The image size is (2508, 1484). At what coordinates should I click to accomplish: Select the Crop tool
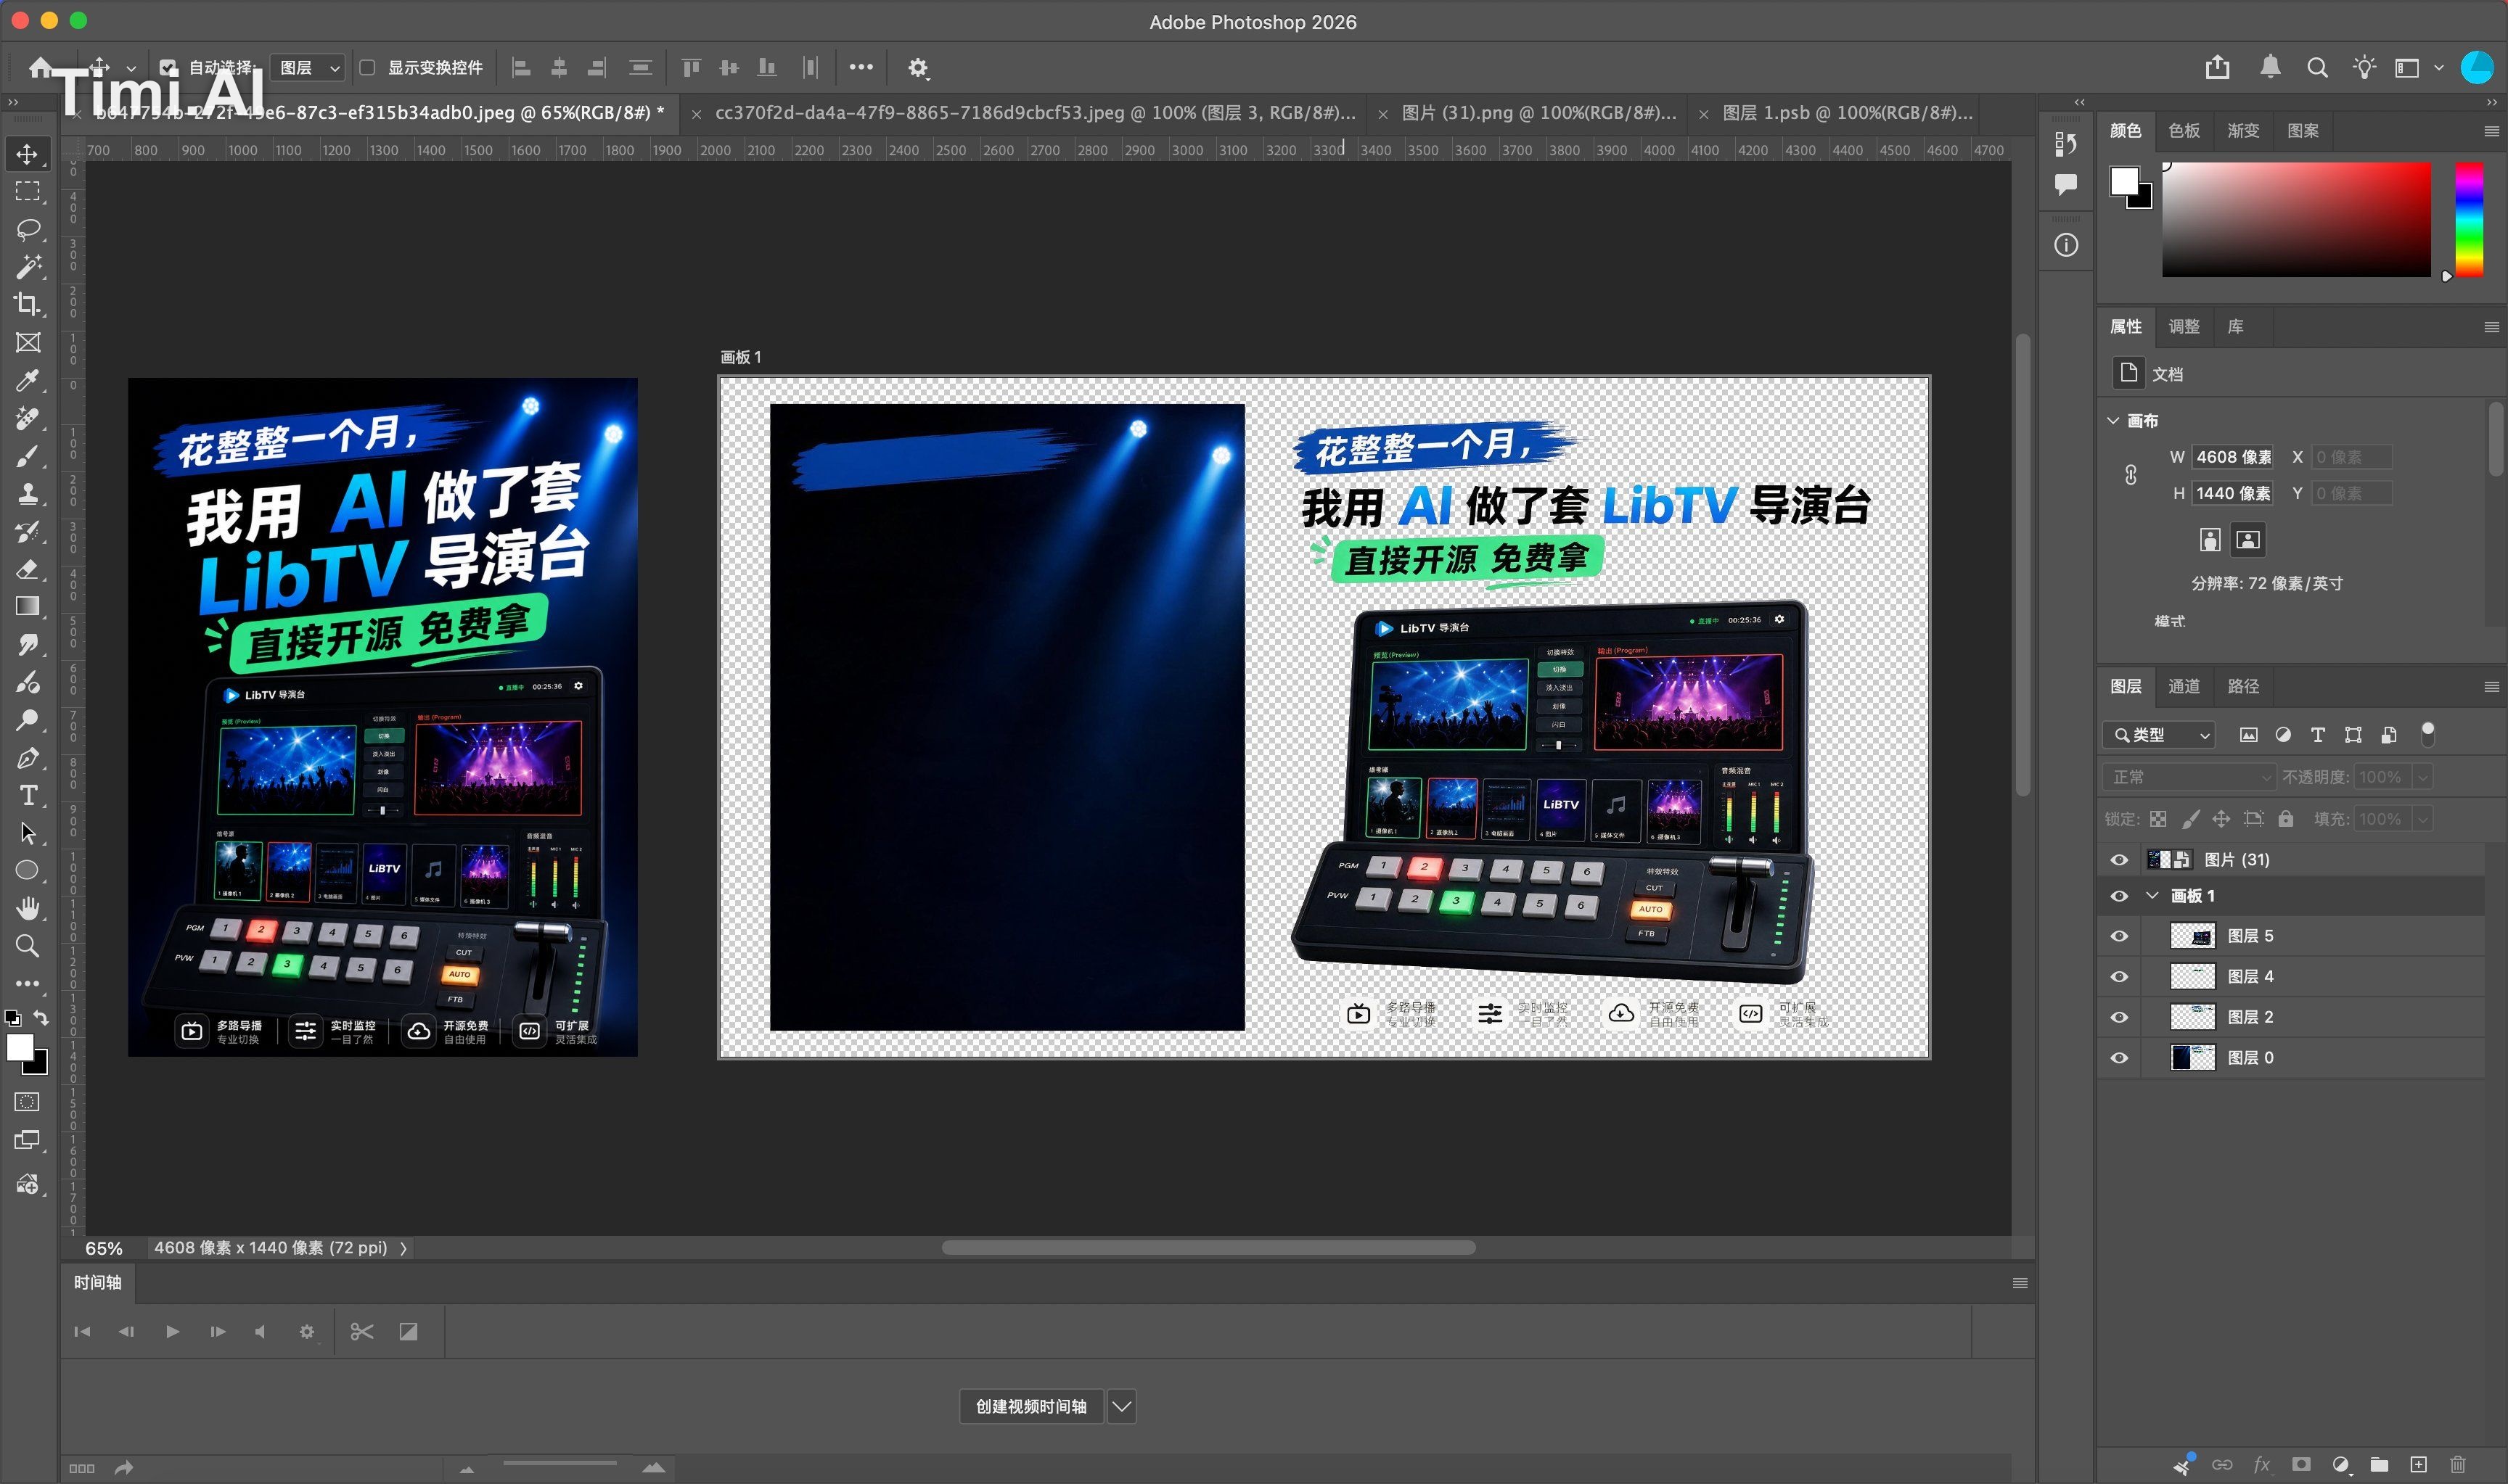pyautogui.click(x=28, y=304)
